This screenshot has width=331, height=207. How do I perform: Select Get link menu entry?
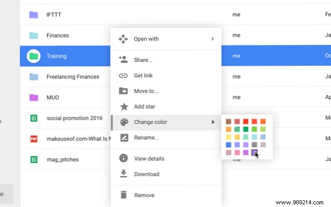(x=166, y=75)
